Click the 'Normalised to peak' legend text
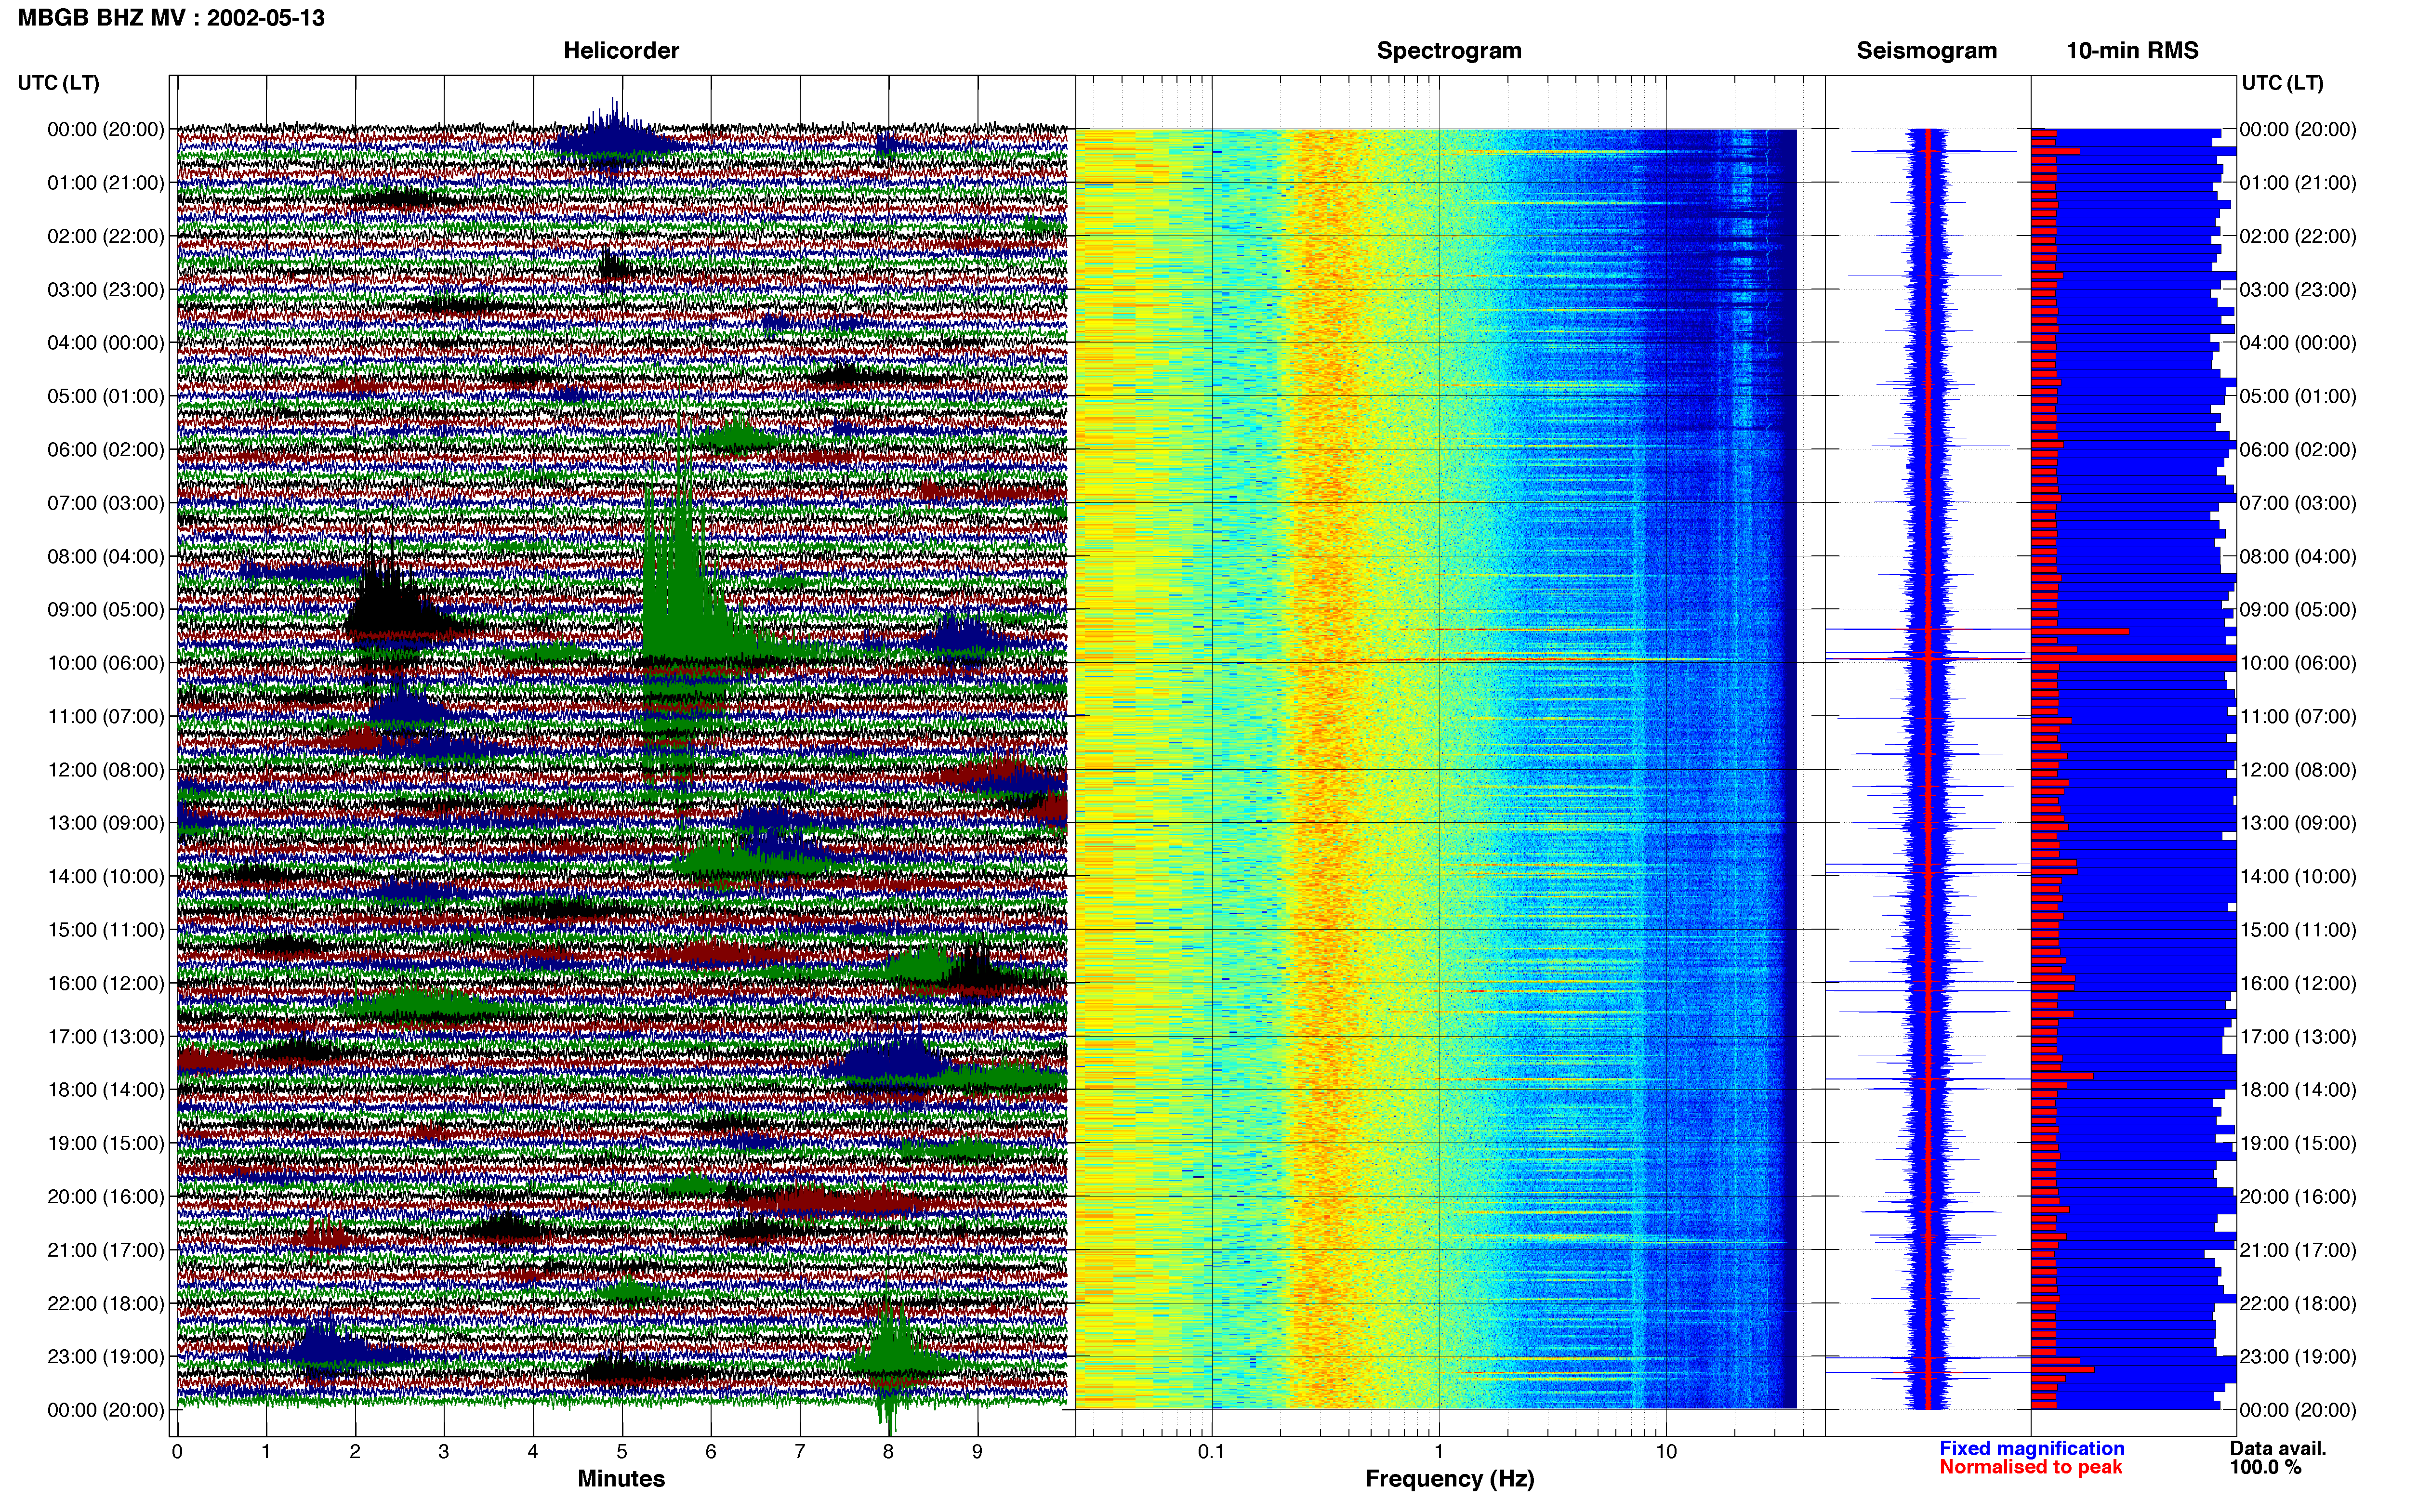The image size is (2418, 1512). [x=2031, y=1468]
